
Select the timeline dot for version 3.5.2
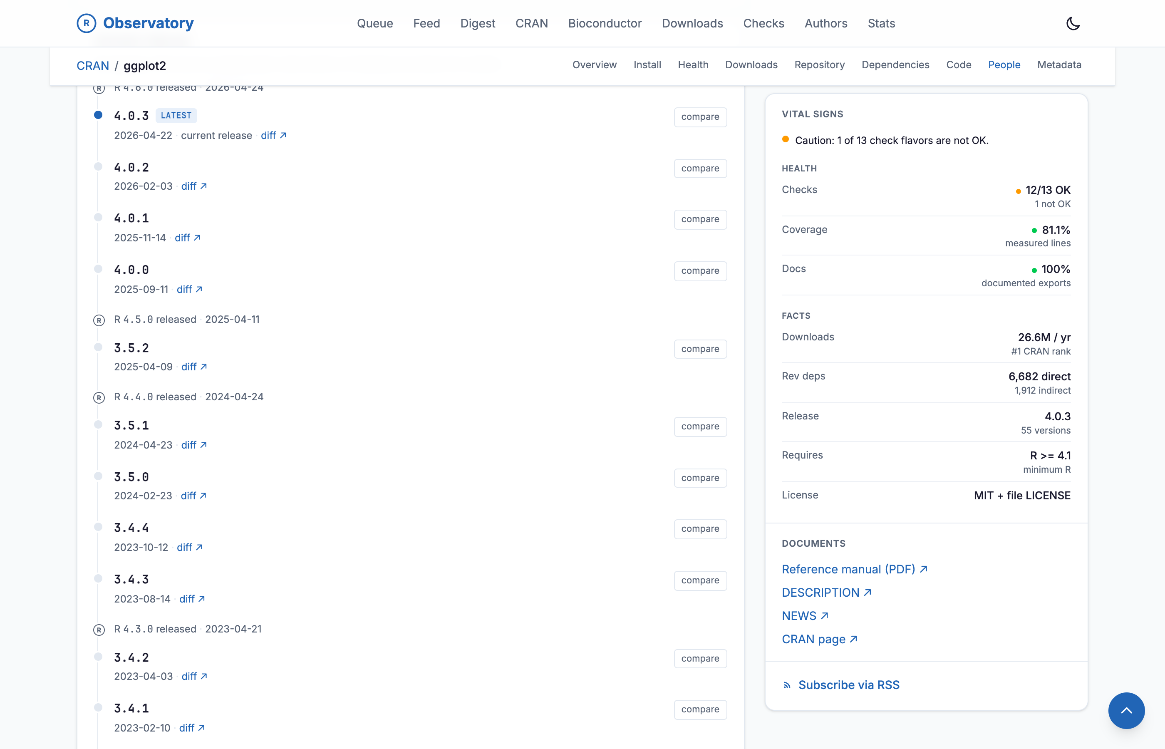coord(98,347)
